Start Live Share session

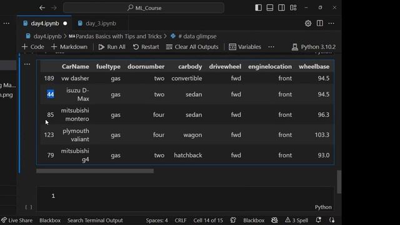17,220
